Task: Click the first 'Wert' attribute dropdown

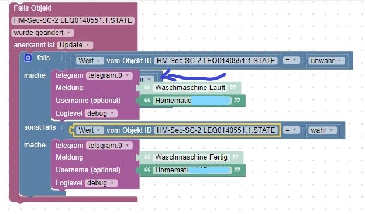Action: pyautogui.click(x=89, y=61)
